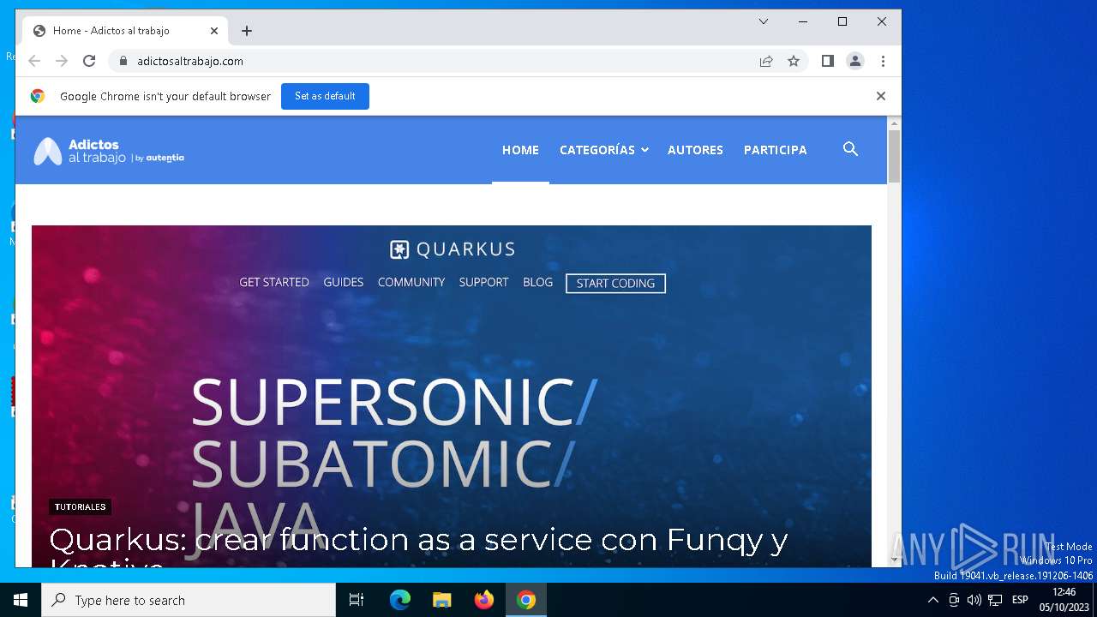Show hidden system tray icons
Screen dimensions: 1097x617
pos(933,600)
